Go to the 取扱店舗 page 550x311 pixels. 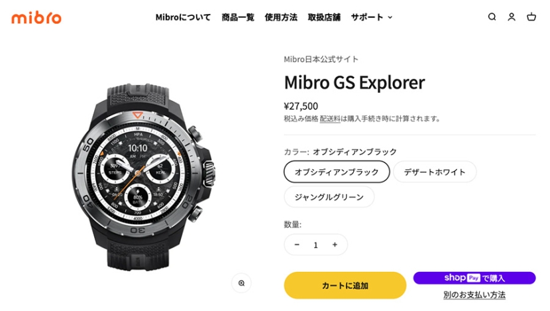click(x=324, y=17)
